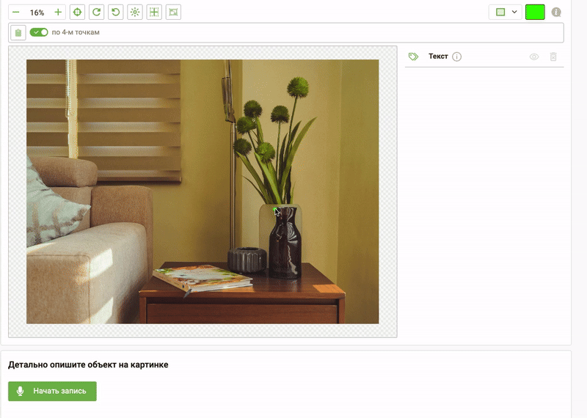Toggle visibility of the Текст annotations
The image size is (587, 418).
click(x=534, y=56)
